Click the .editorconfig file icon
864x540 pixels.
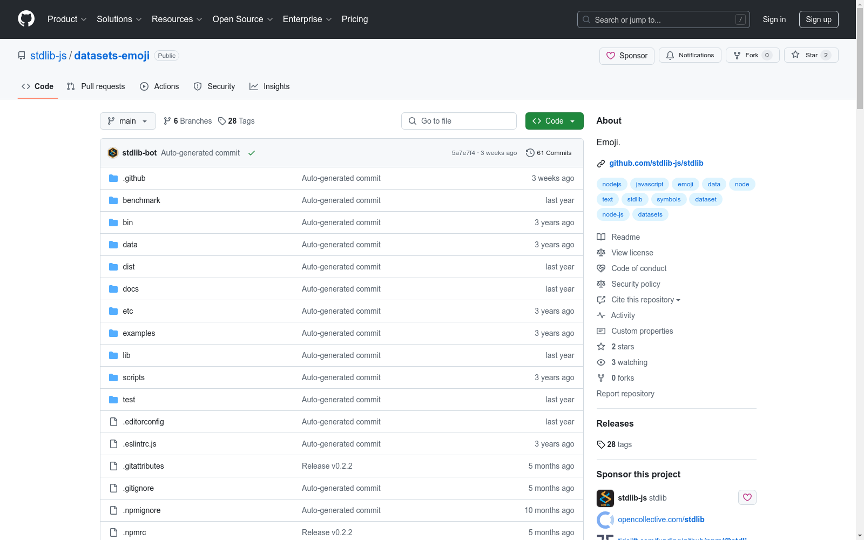[113, 422]
